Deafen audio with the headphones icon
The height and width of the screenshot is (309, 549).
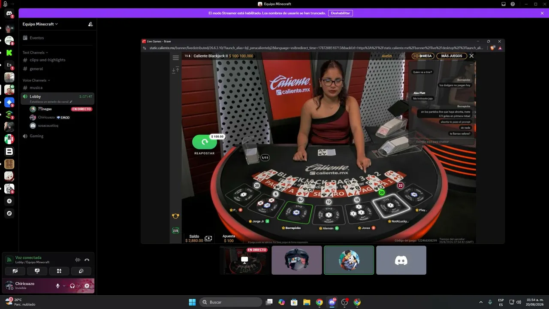(72, 286)
